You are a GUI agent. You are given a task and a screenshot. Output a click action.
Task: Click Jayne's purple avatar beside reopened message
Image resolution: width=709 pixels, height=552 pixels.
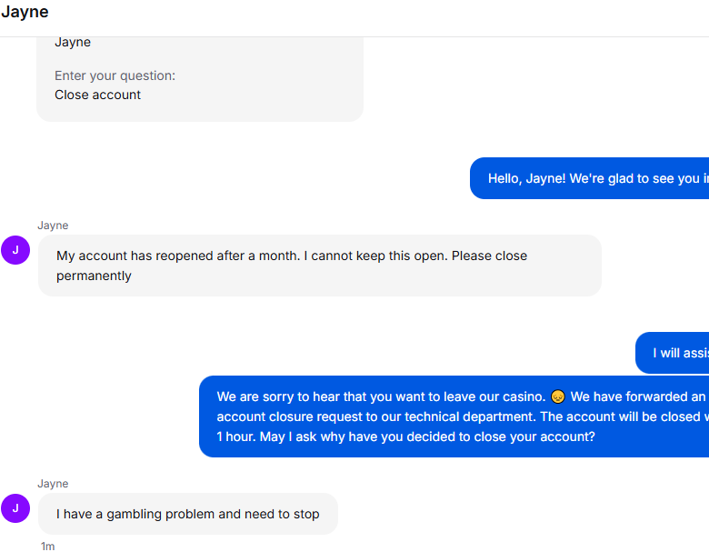click(x=15, y=250)
